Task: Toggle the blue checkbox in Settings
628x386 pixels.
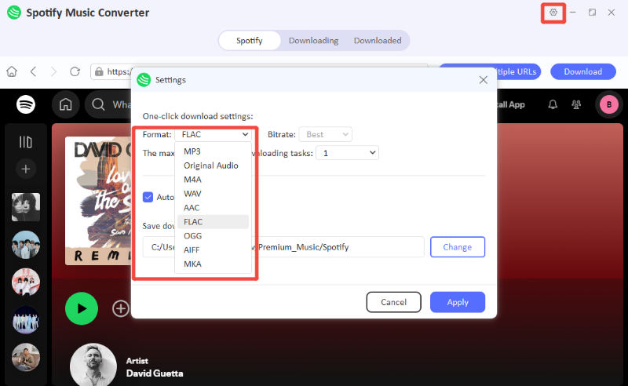Action: (x=148, y=197)
